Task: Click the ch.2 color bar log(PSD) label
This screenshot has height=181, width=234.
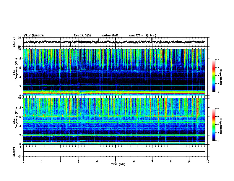Action: coord(221,126)
